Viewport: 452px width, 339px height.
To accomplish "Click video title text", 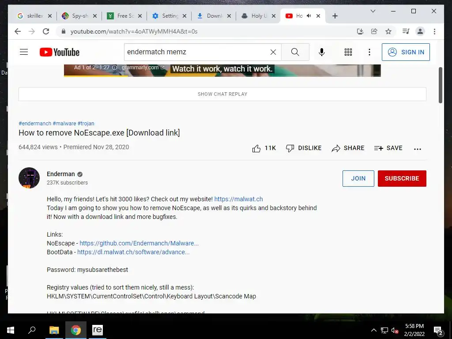I will click(99, 133).
